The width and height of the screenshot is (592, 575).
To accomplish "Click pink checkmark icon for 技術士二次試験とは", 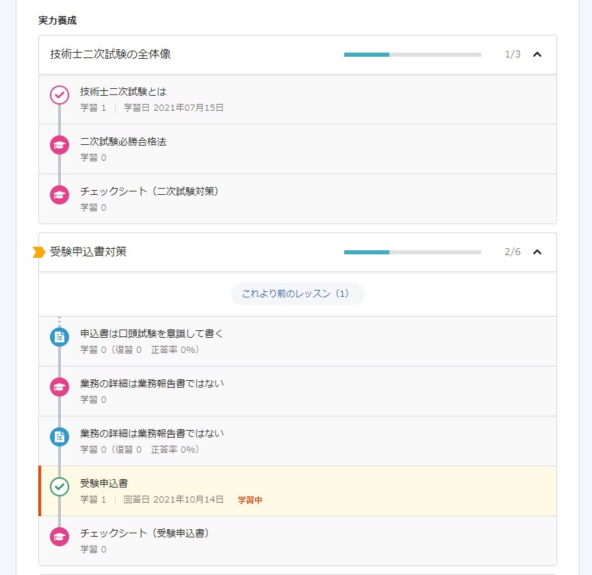I will [60, 95].
